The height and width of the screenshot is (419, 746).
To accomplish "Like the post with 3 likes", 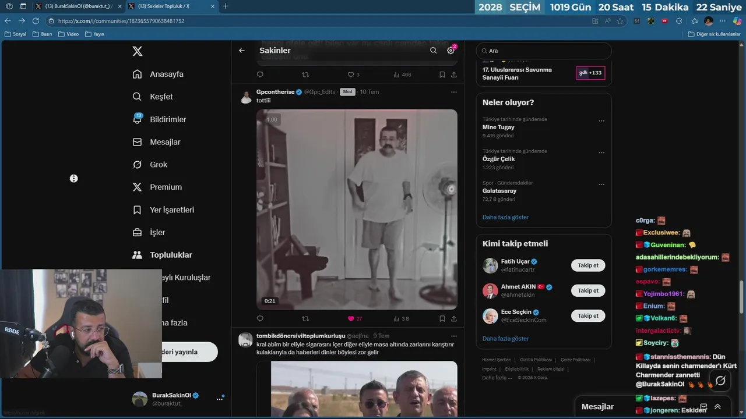I will click(x=353, y=74).
